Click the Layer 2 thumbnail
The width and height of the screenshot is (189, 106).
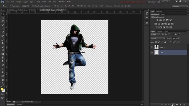pyautogui.click(x=157, y=47)
